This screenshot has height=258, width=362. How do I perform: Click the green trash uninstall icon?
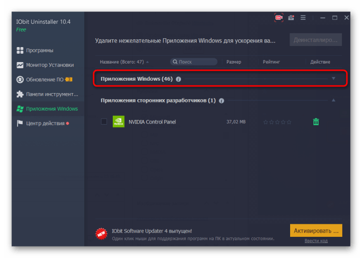(316, 122)
